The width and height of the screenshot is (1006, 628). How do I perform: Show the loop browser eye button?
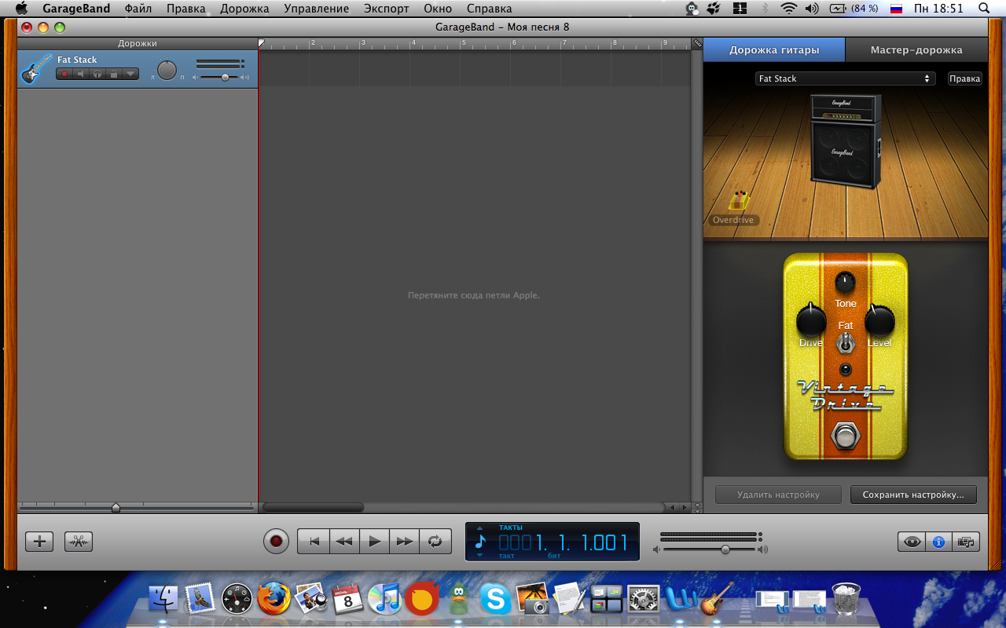(x=911, y=541)
